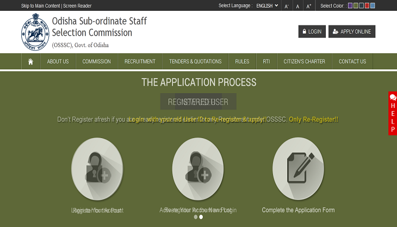The height and width of the screenshot is (227, 397).
Task: Open the Select Language dropdown
Action: click(x=267, y=5)
